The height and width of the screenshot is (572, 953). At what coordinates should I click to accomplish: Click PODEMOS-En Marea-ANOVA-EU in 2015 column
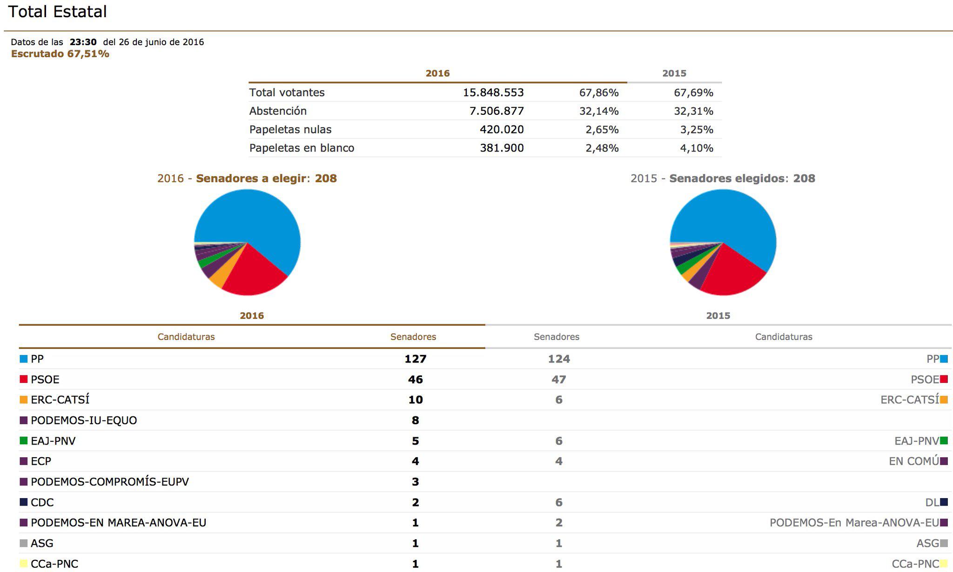854,523
